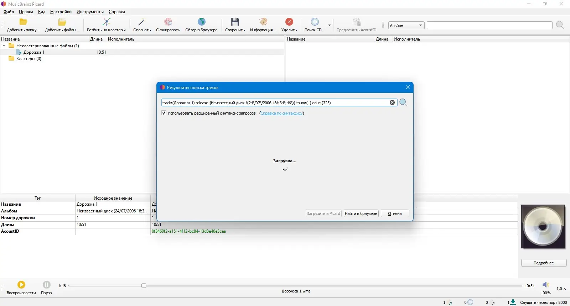
Task: Click the Найти в браузере button
Action: (361, 213)
